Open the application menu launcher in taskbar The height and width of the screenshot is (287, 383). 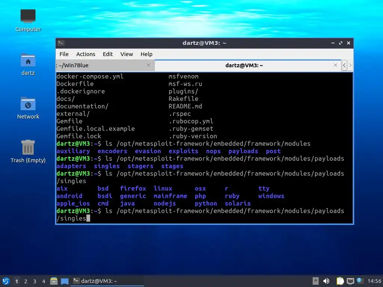pyautogui.click(x=6, y=281)
